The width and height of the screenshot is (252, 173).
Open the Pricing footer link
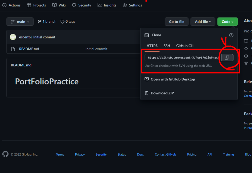(191, 155)
